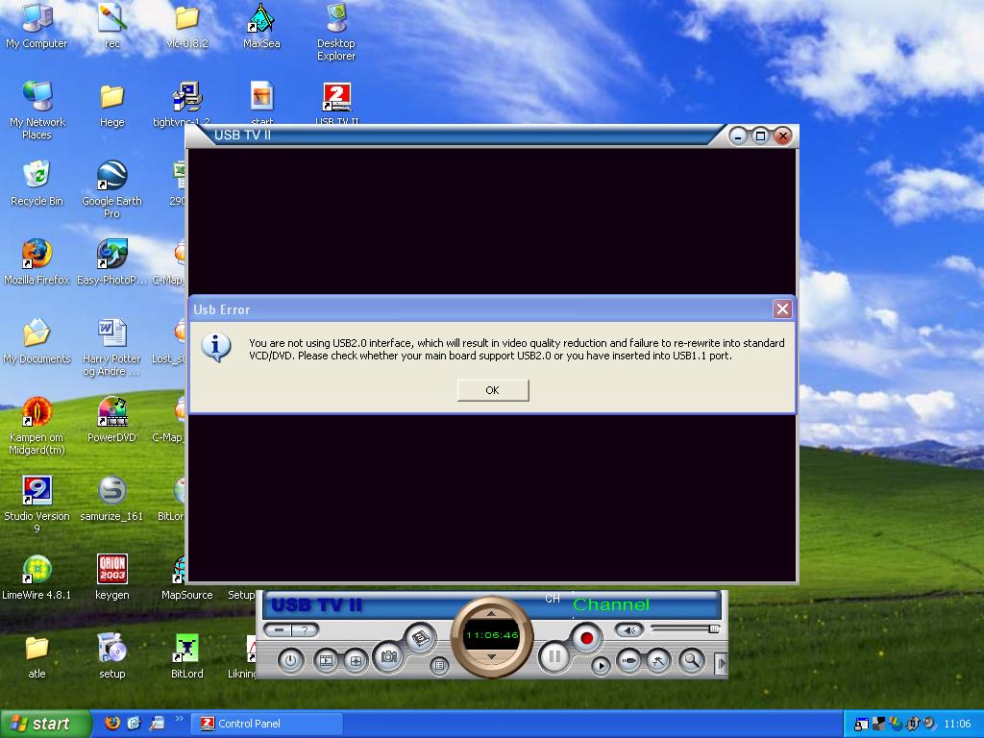Select My Computer desktop icon
This screenshot has width=984, height=738.
[x=37, y=26]
